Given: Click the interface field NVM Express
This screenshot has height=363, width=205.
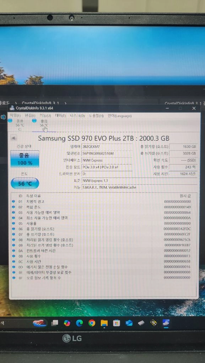Looking at the screenshot, I should 107,160.
